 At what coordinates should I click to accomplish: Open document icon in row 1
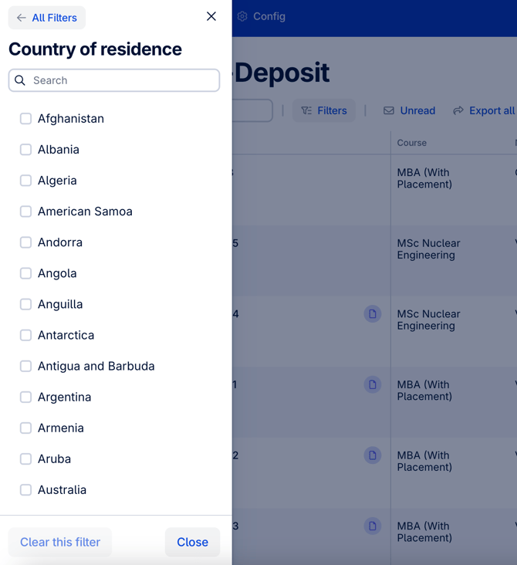click(x=373, y=384)
